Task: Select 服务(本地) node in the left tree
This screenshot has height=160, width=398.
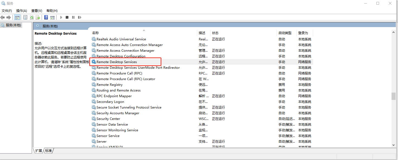Action: (11, 25)
